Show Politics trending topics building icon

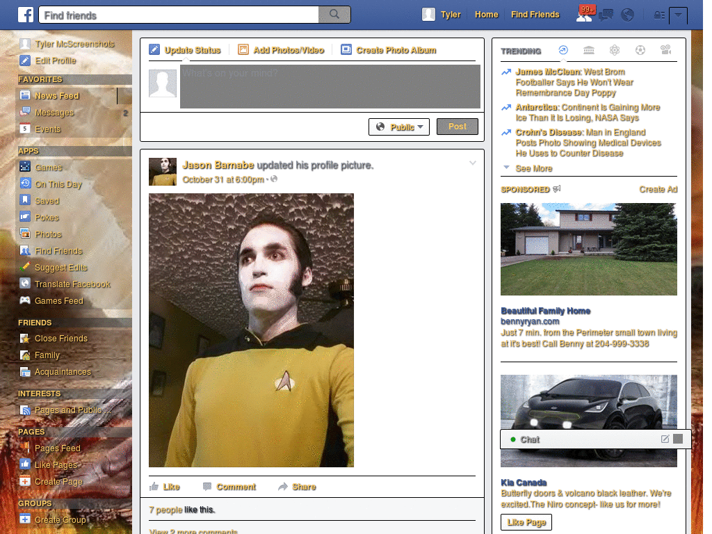[x=589, y=50]
